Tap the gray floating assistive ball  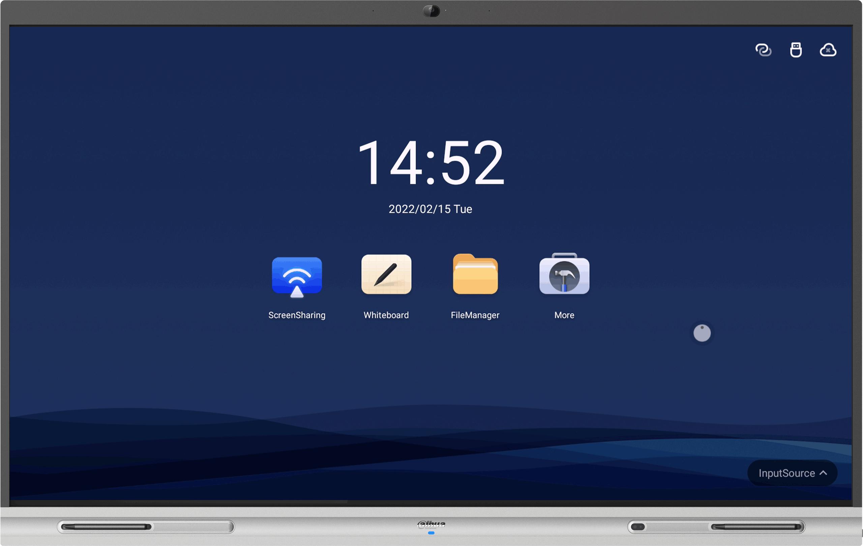702,333
